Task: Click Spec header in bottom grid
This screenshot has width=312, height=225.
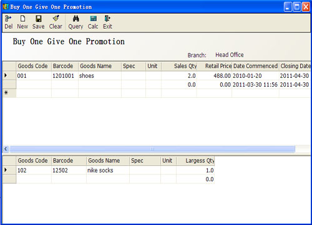Action: (x=145, y=161)
